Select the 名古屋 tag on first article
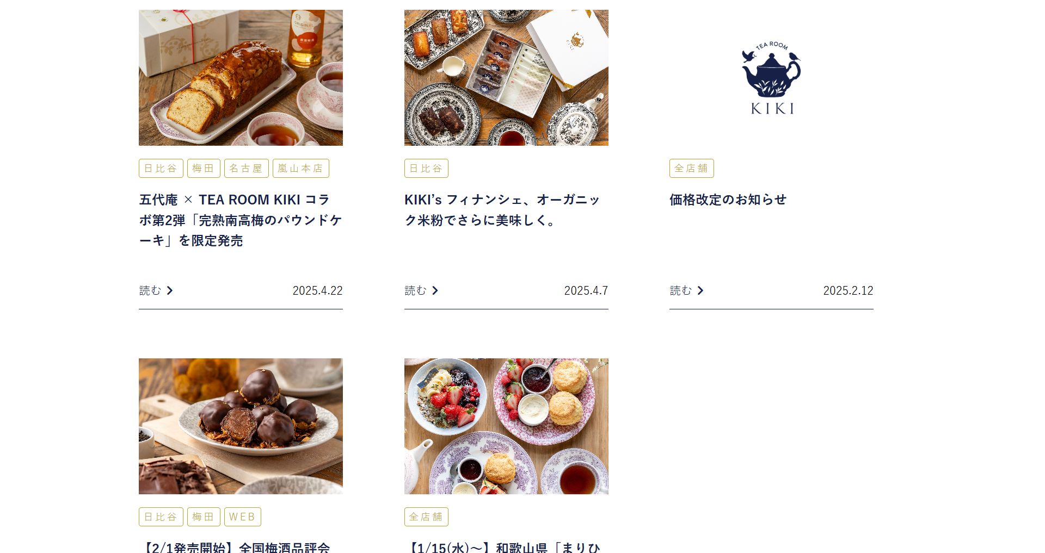This screenshot has width=1045, height=553. click(x=247, y=169)
